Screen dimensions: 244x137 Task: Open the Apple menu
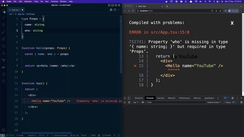coord(3,2)
